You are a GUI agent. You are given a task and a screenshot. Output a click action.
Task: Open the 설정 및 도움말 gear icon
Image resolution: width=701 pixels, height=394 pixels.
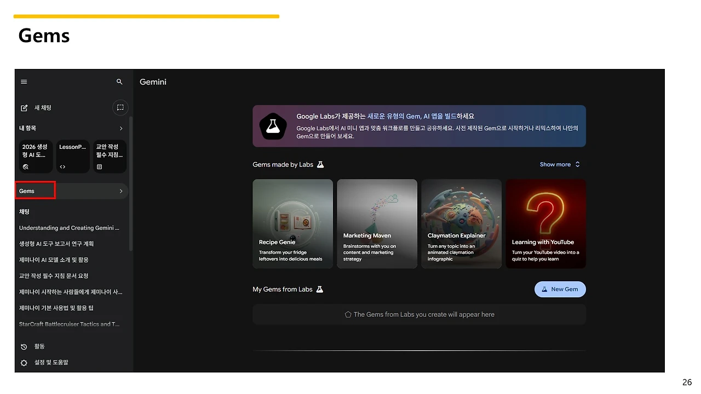24,362
